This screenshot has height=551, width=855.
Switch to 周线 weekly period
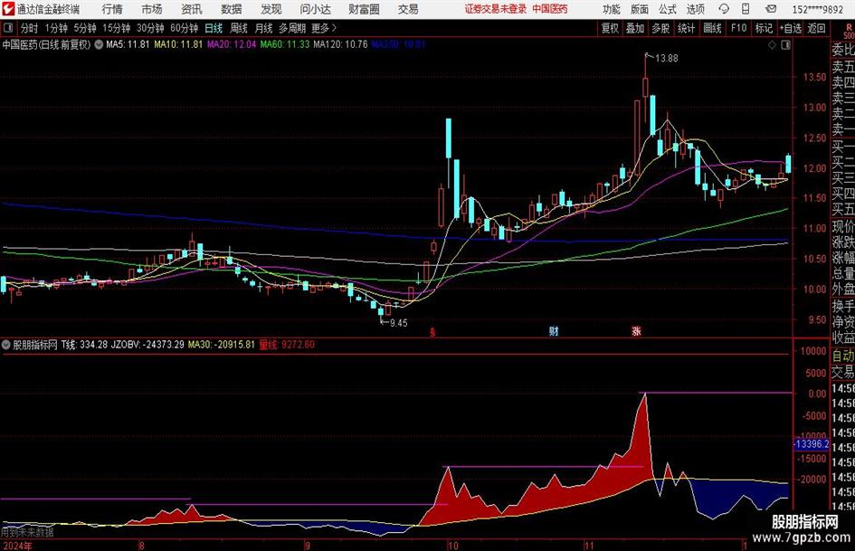click(x=239, y=28)
